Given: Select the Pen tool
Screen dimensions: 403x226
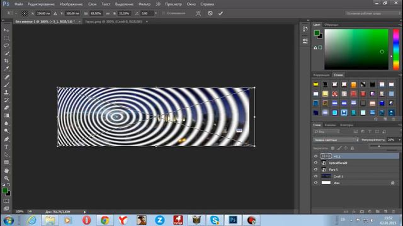Looking at the screenshot, I should tap(6, 139).
